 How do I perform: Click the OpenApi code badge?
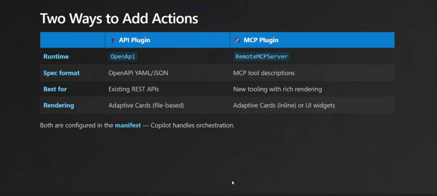tap(123, 56)
